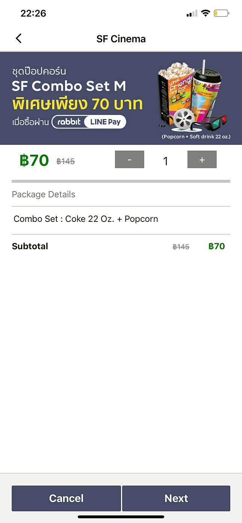Increase quantity with the plus button
The image size is (242, 523).
(x=202, y=160)
